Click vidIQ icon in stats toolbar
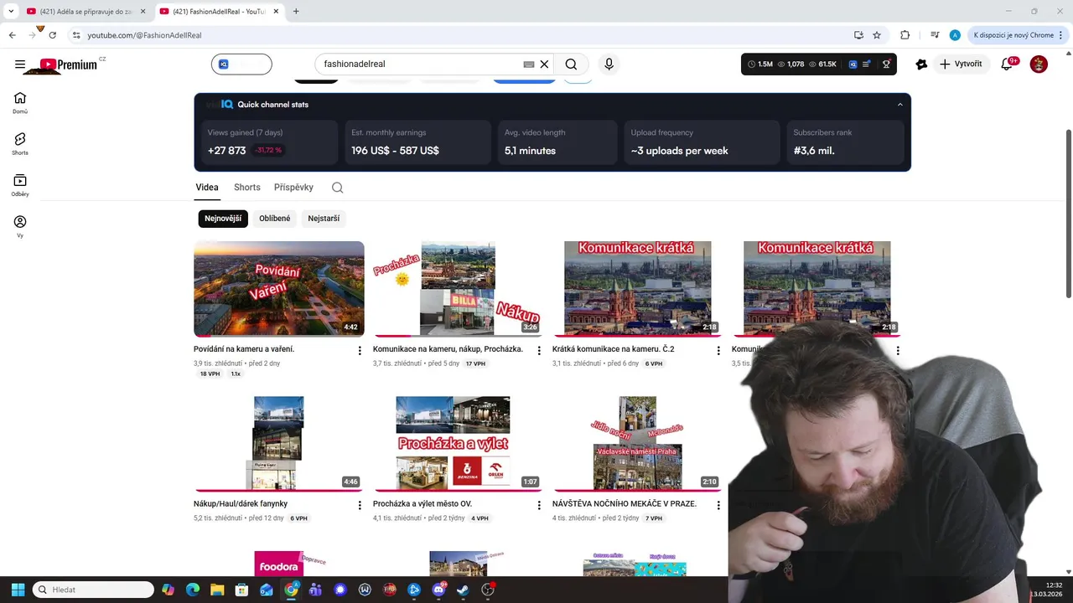 pyautogui.click(x=853, y=64)
